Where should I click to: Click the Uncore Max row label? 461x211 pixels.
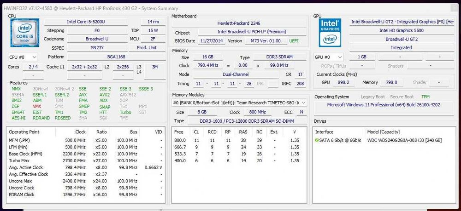tap(20, 181)
